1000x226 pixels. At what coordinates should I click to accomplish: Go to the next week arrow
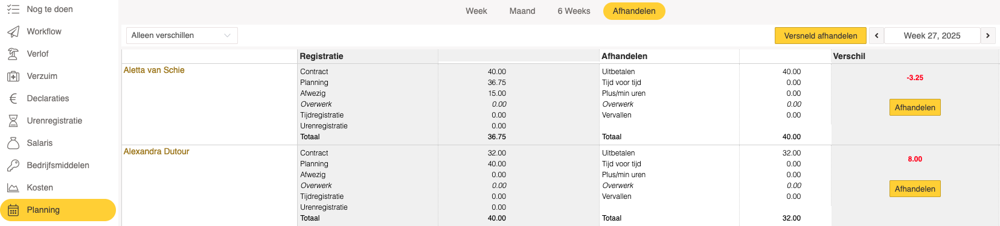tap(988, 36)
